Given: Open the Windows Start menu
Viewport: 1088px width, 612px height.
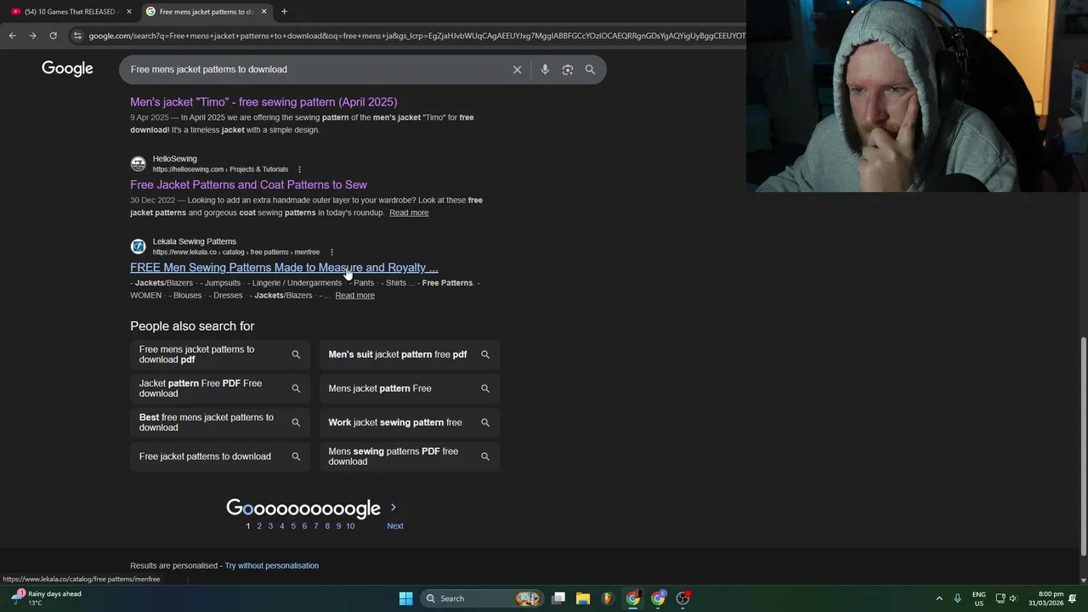Looking at the screenshot, I should [x=406, y=598].
